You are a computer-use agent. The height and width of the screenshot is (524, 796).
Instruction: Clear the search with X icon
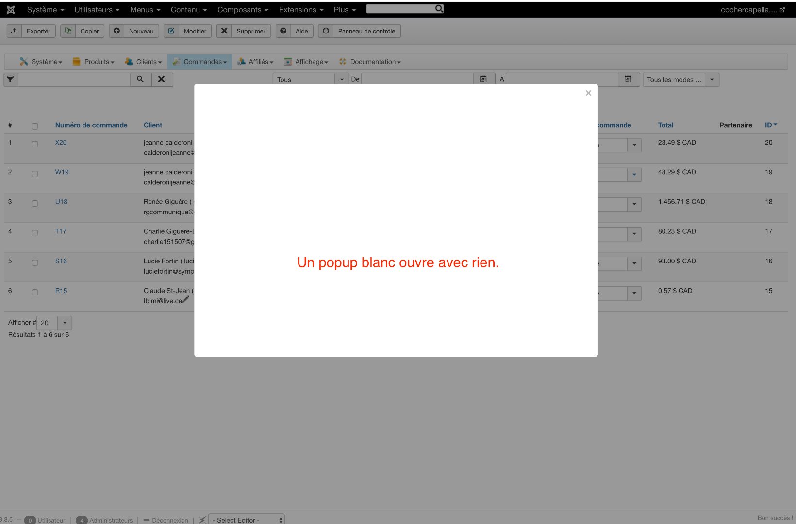pos(162,79)
